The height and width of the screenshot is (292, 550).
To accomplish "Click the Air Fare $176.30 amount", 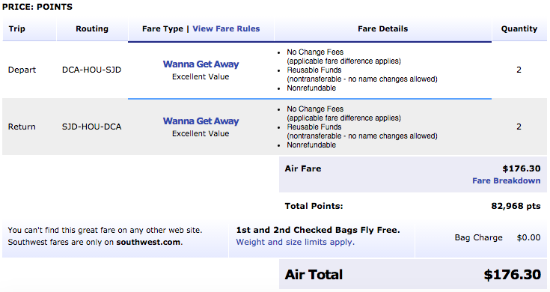I will [522, 168].
